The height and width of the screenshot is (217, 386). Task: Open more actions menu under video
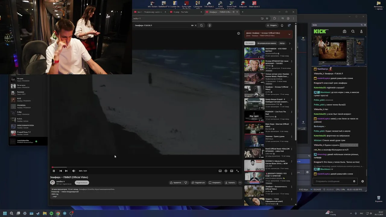tap(240, 183)
